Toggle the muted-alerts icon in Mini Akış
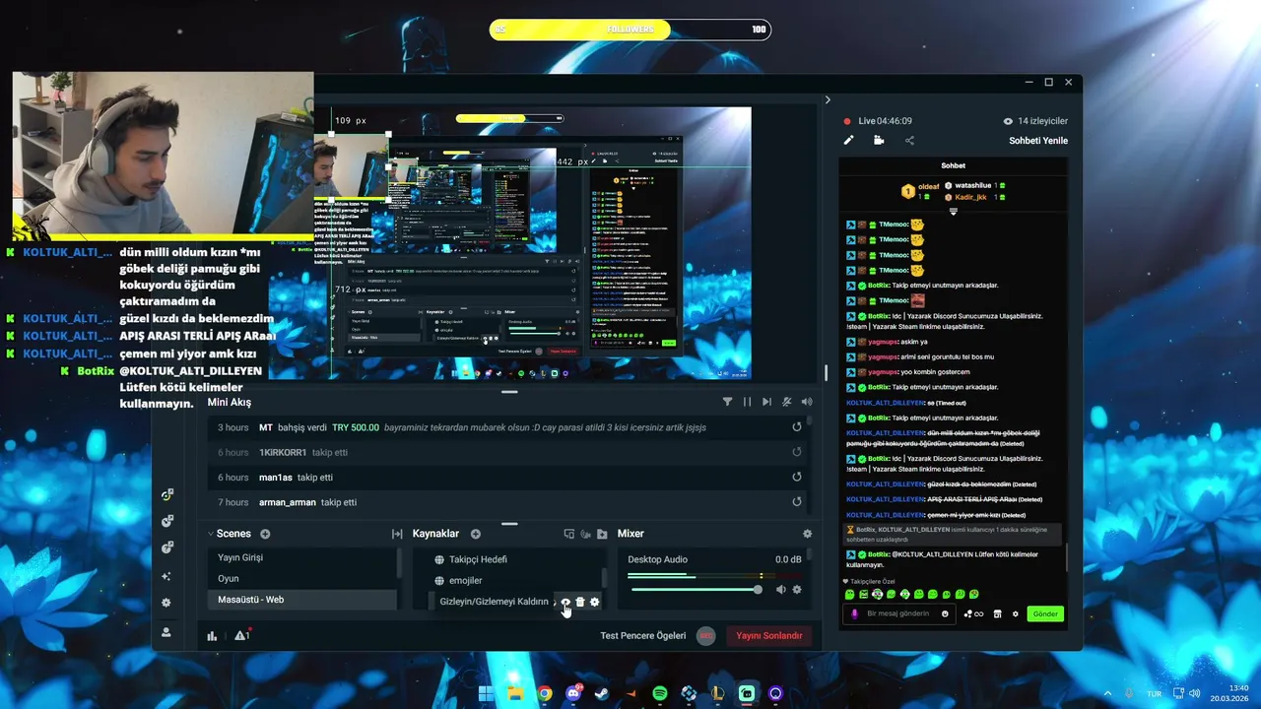Screen dimensions: 1261x709 (x=786, y=402)
